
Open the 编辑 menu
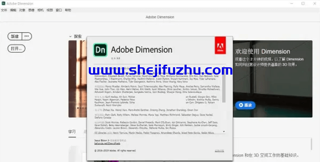13,10
